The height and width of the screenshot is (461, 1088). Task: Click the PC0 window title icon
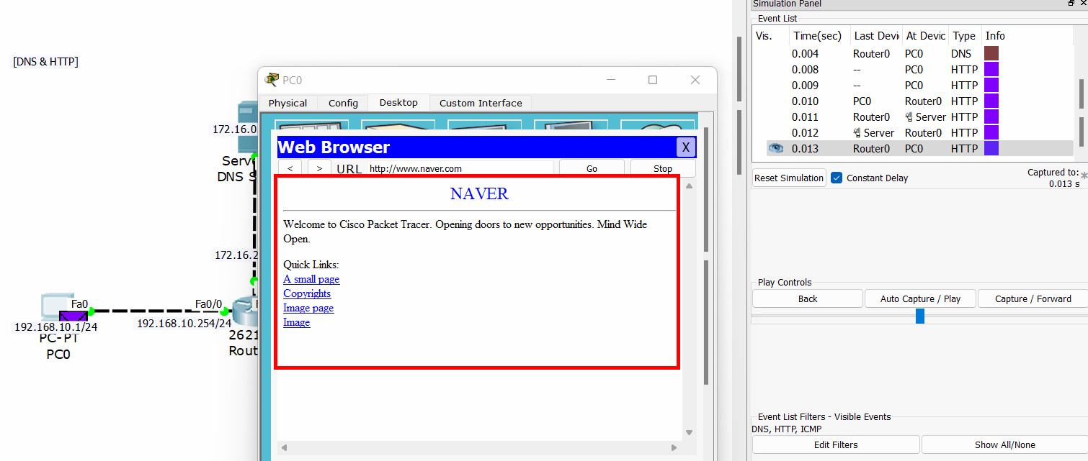272,79
